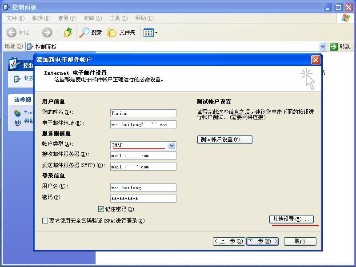356x267 pixels.
Task: Click the Views layout icon
Action: (x=148, y=32)
